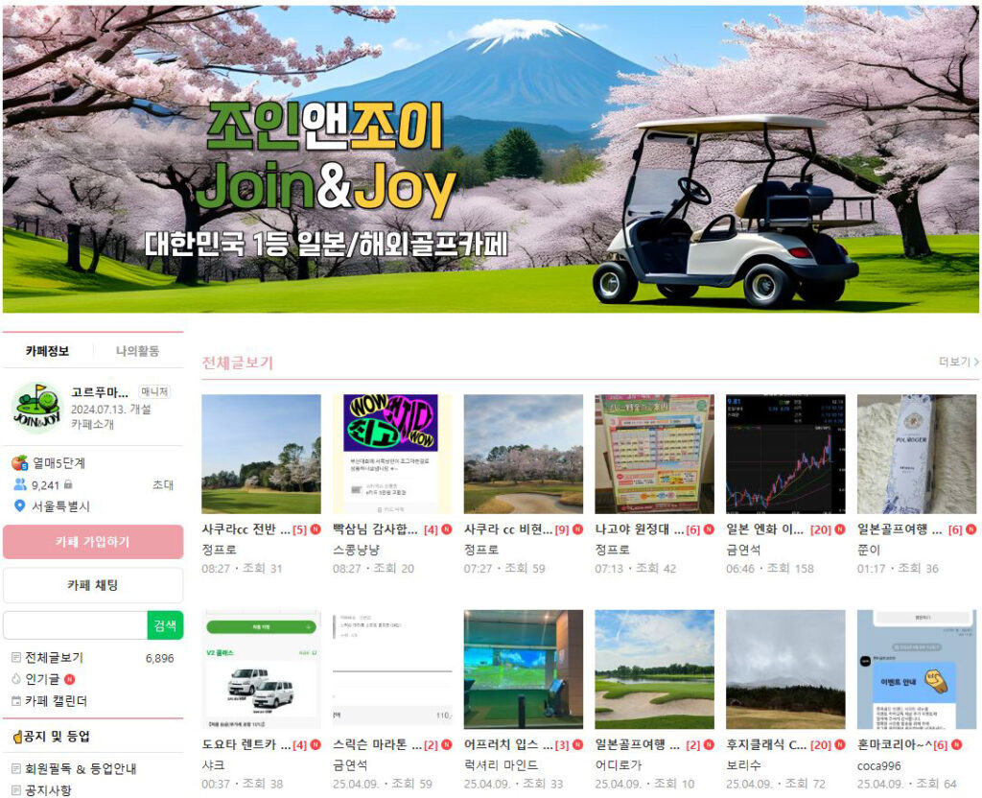Open 카페 채팅 chat button

(x=92, y=585)
